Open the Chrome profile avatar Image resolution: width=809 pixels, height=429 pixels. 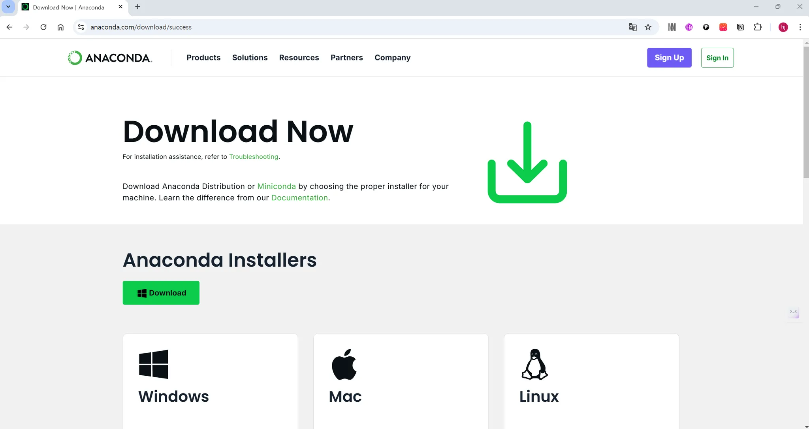[x=783, y=27]
